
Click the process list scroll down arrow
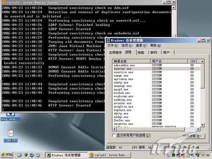202,125
